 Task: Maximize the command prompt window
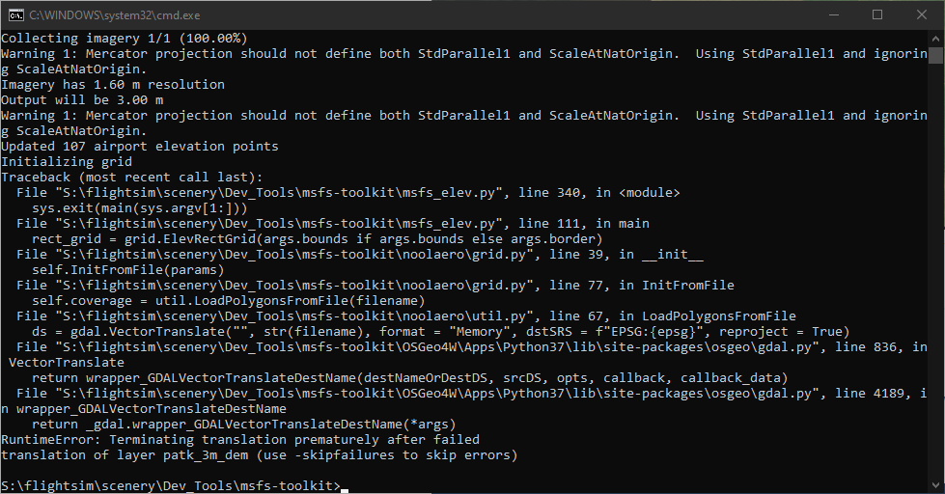[x=876, y=14]
